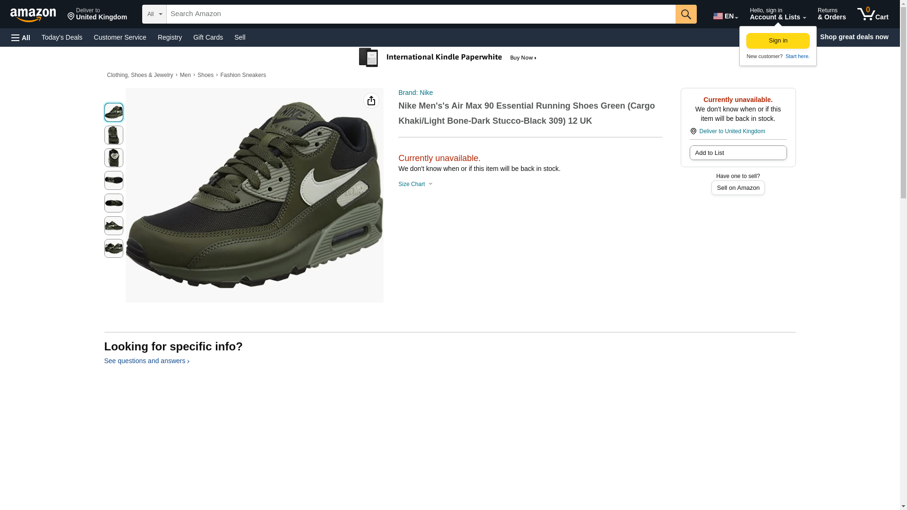This screenshot has width=907, height=510.
Task: Go to Today's Deals
Action: click(x=62, y=37)
